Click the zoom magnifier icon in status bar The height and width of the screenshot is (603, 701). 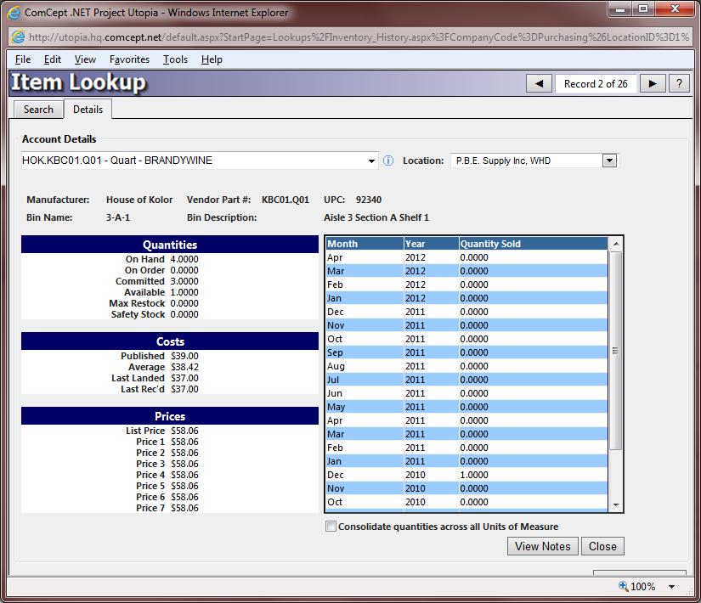[x=623, y=586]
